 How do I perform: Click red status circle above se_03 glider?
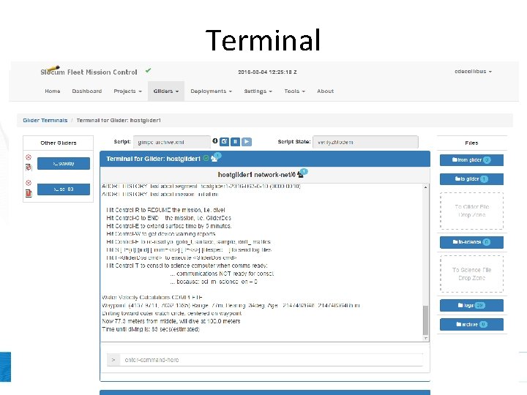point(29,183)
